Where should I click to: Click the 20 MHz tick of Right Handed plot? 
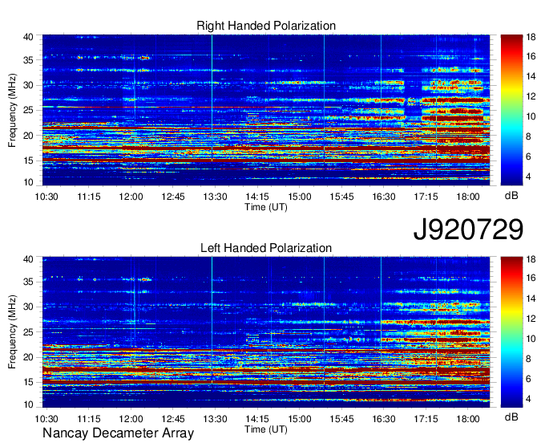(x=28, y=136)
